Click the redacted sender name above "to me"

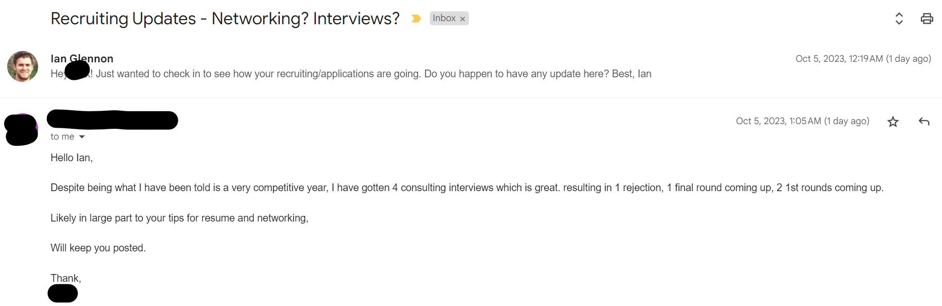coord(112,120)
